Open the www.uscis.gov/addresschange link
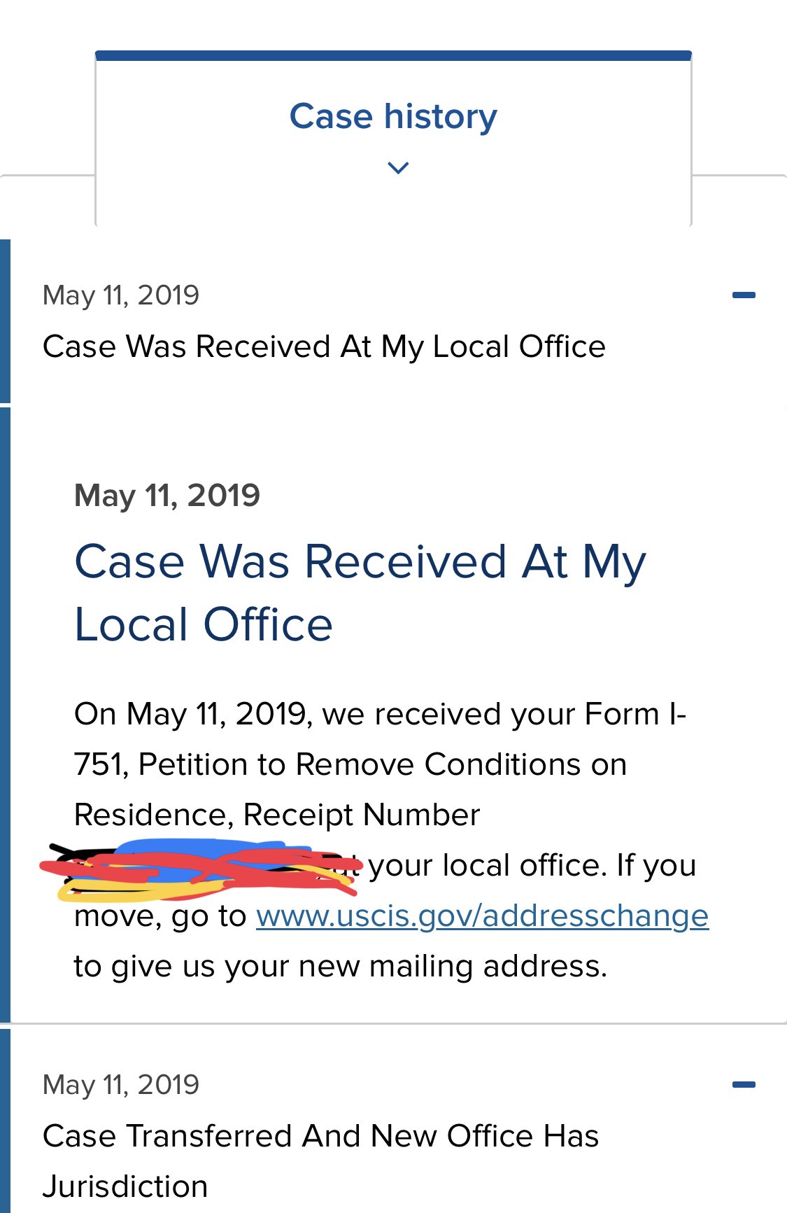Image resolution: width=787 pixels, height=1213 pixels. point(483,916)
